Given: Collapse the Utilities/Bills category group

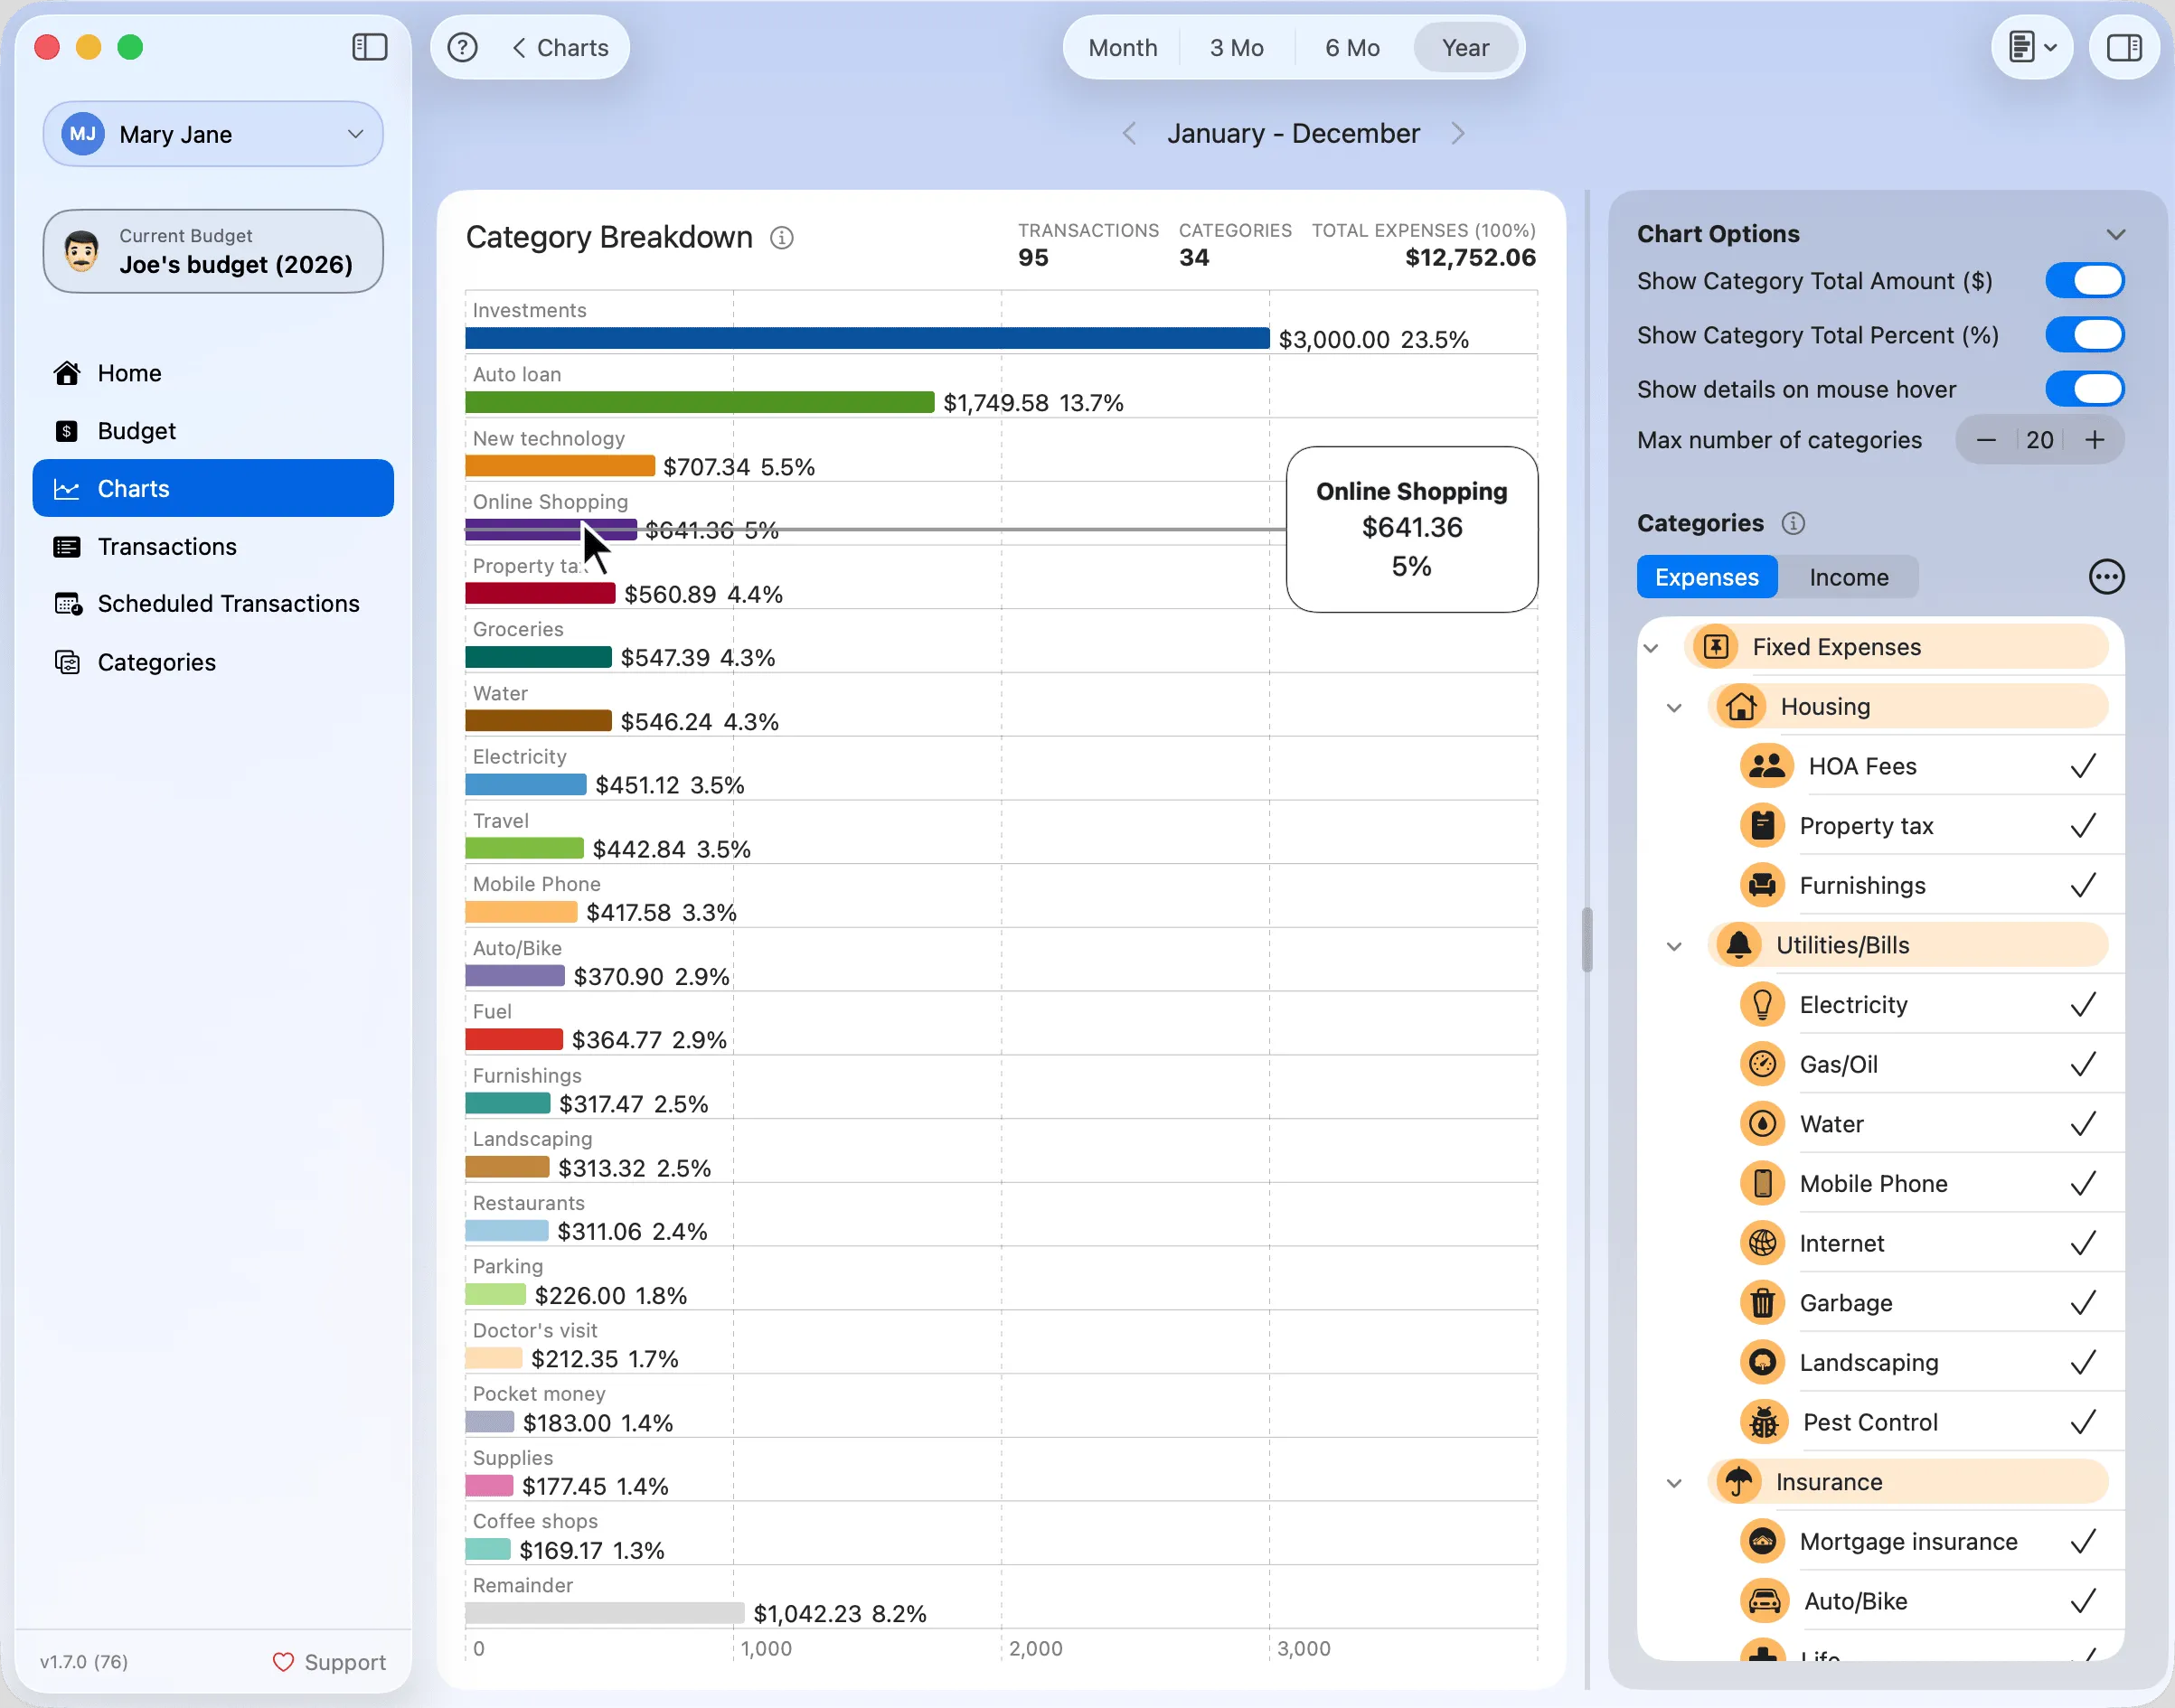Looking at the screenshot, I should 1672,946.
